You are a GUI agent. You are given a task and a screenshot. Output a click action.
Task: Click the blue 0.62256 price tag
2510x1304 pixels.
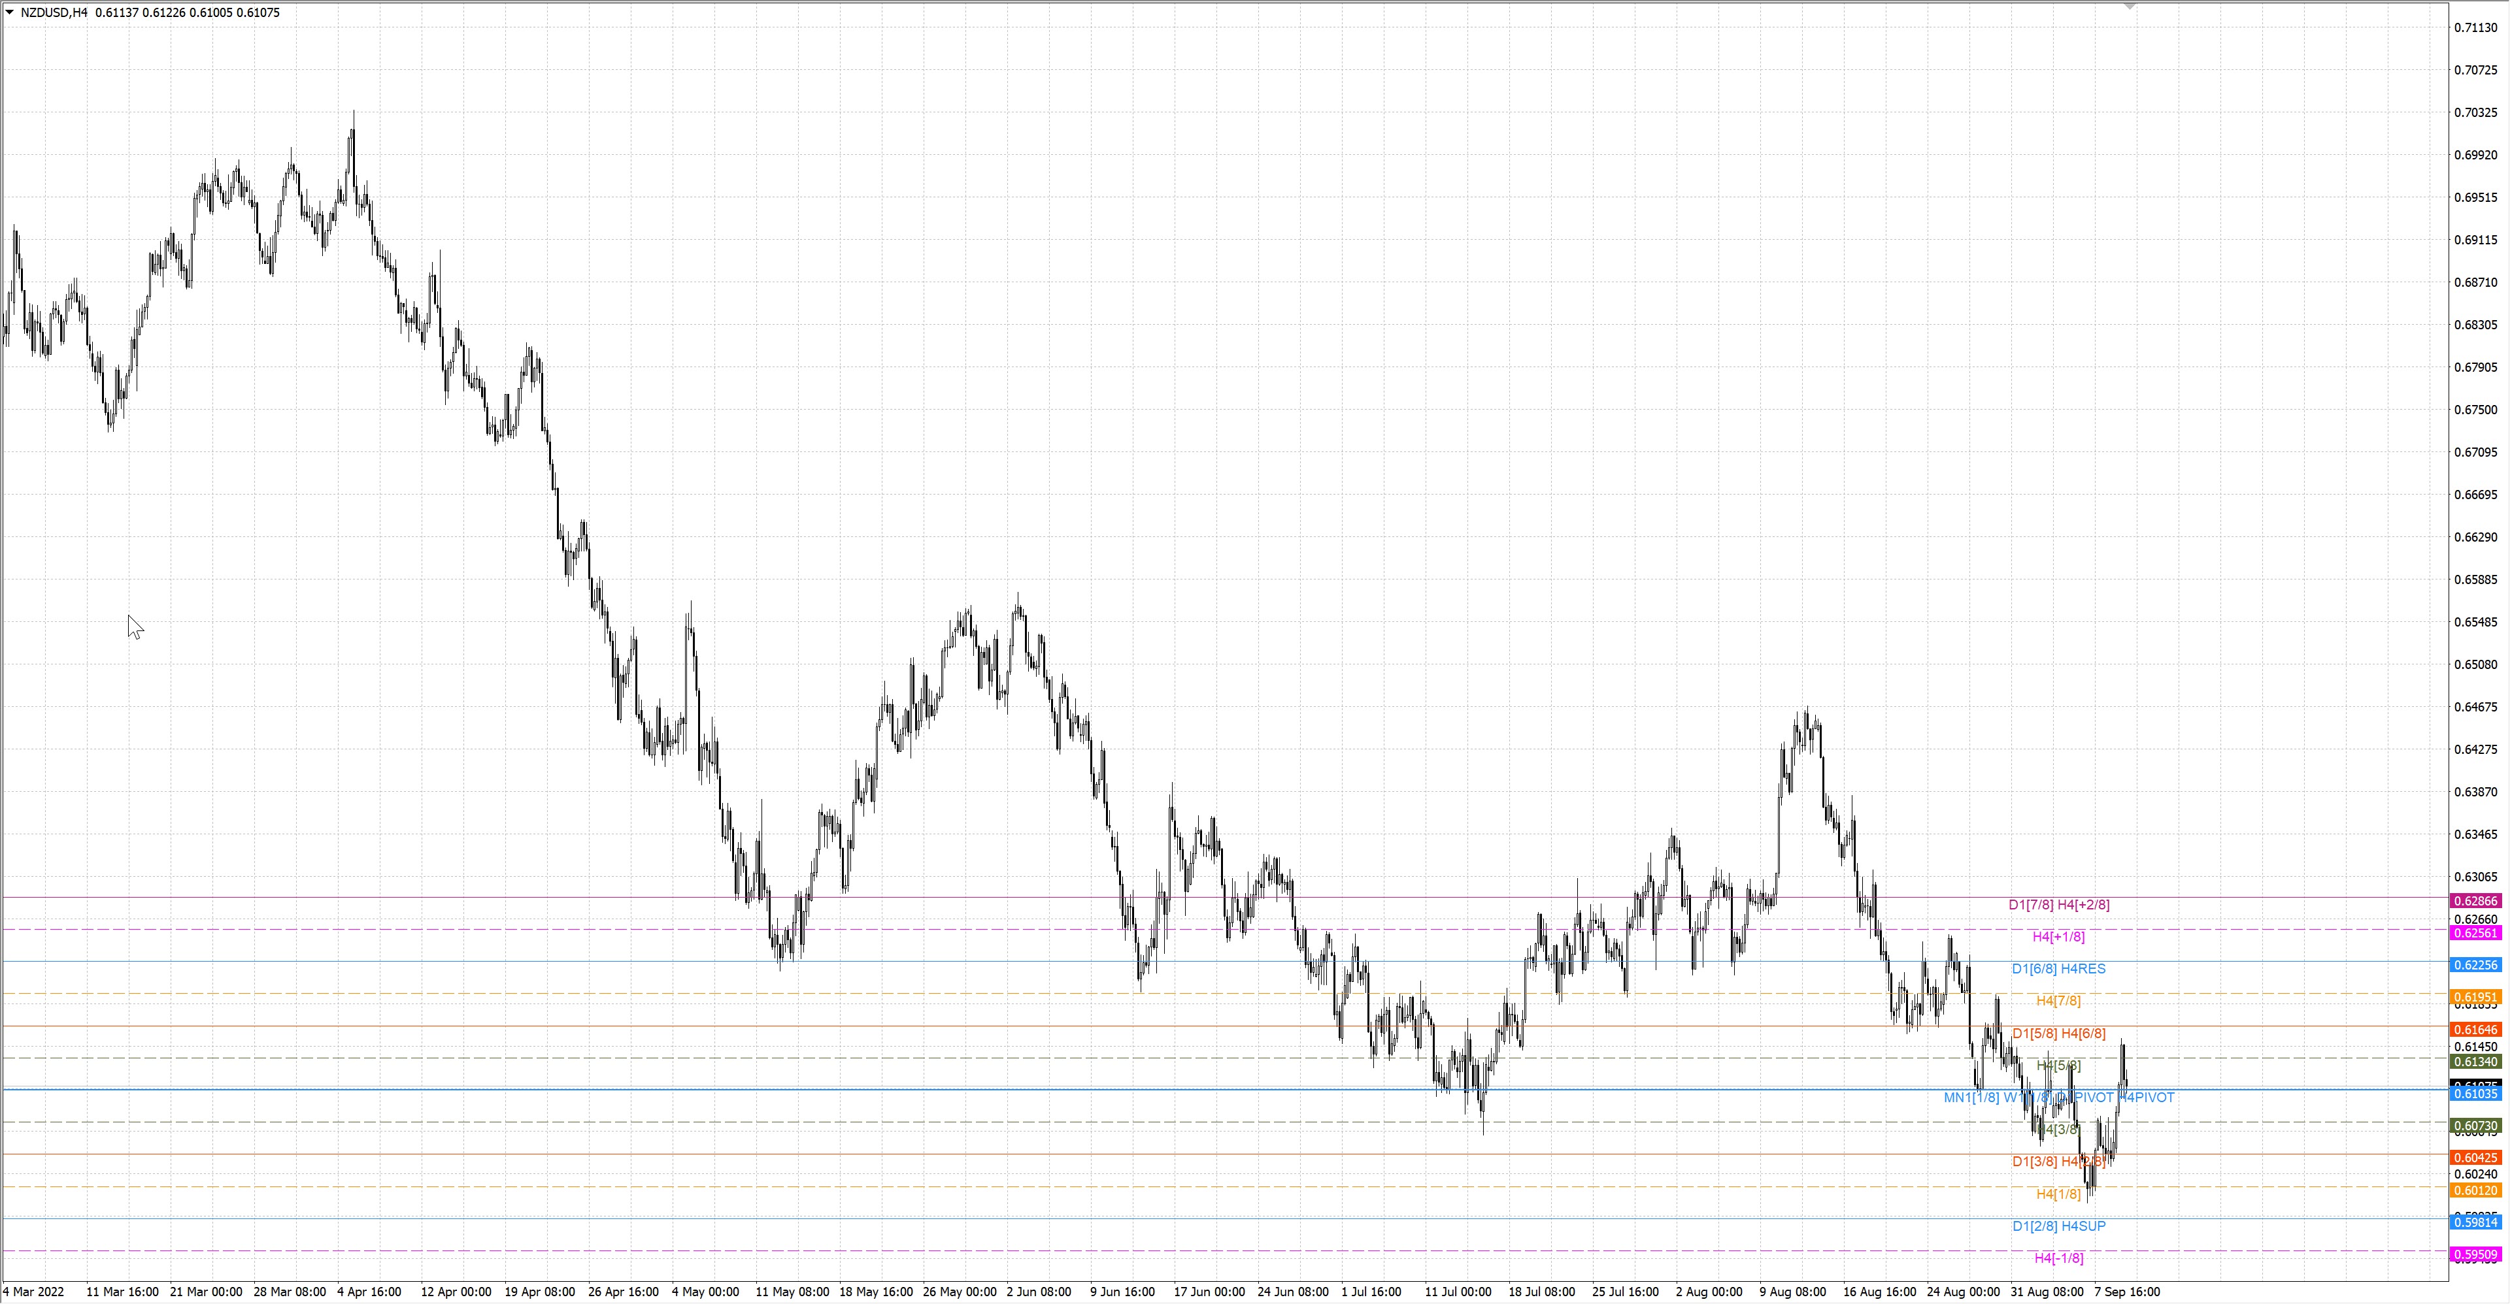2475,965
